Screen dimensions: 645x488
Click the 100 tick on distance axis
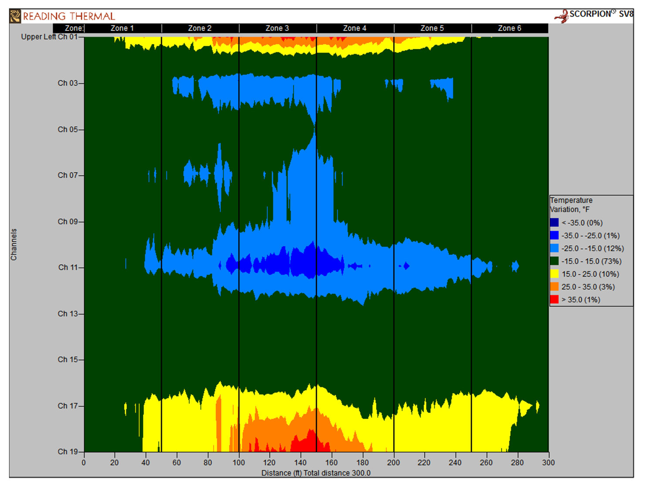pos(239,463)
